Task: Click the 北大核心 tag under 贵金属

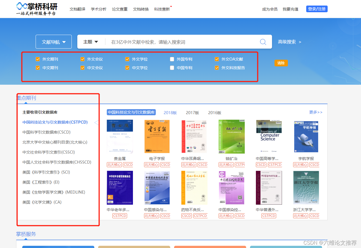Action: (114, 165)
